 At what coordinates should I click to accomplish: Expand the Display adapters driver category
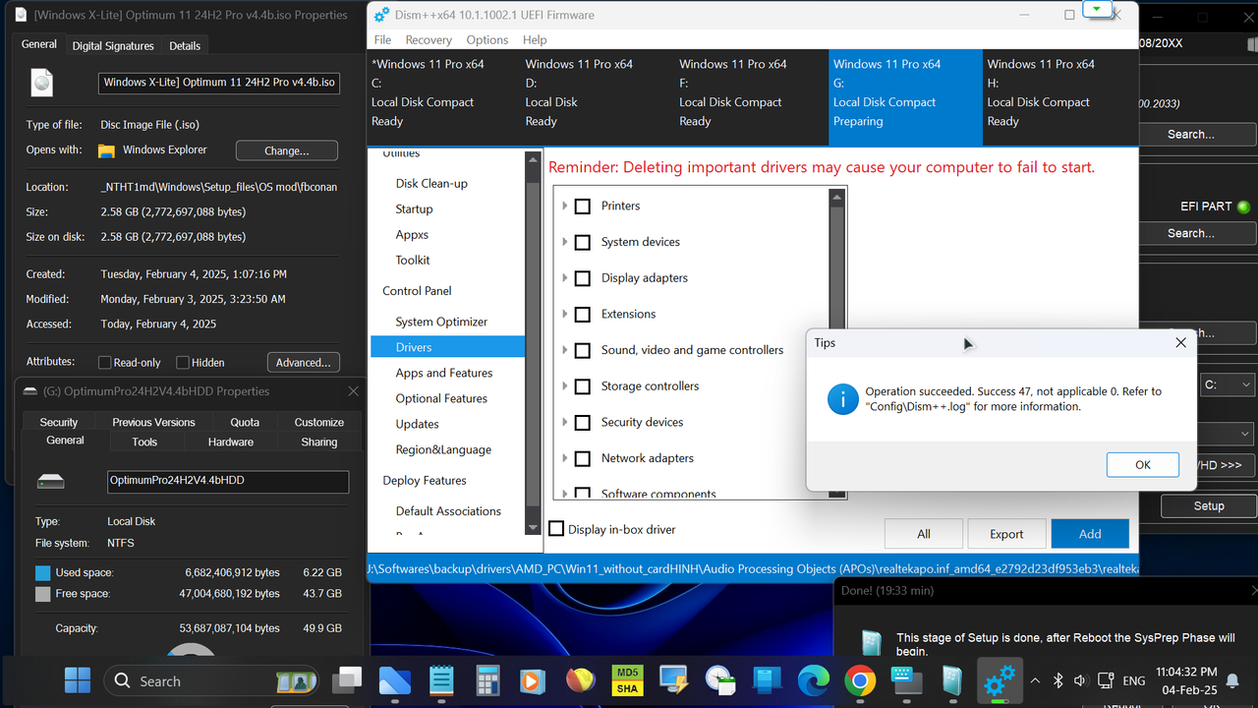coord(565,277)
